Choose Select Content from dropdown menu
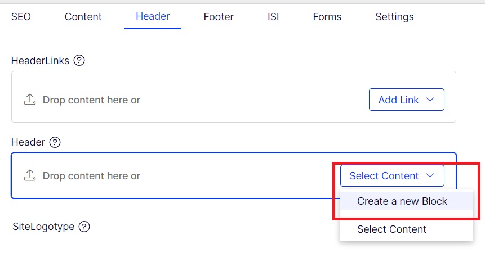 click(x=391, y=229)
